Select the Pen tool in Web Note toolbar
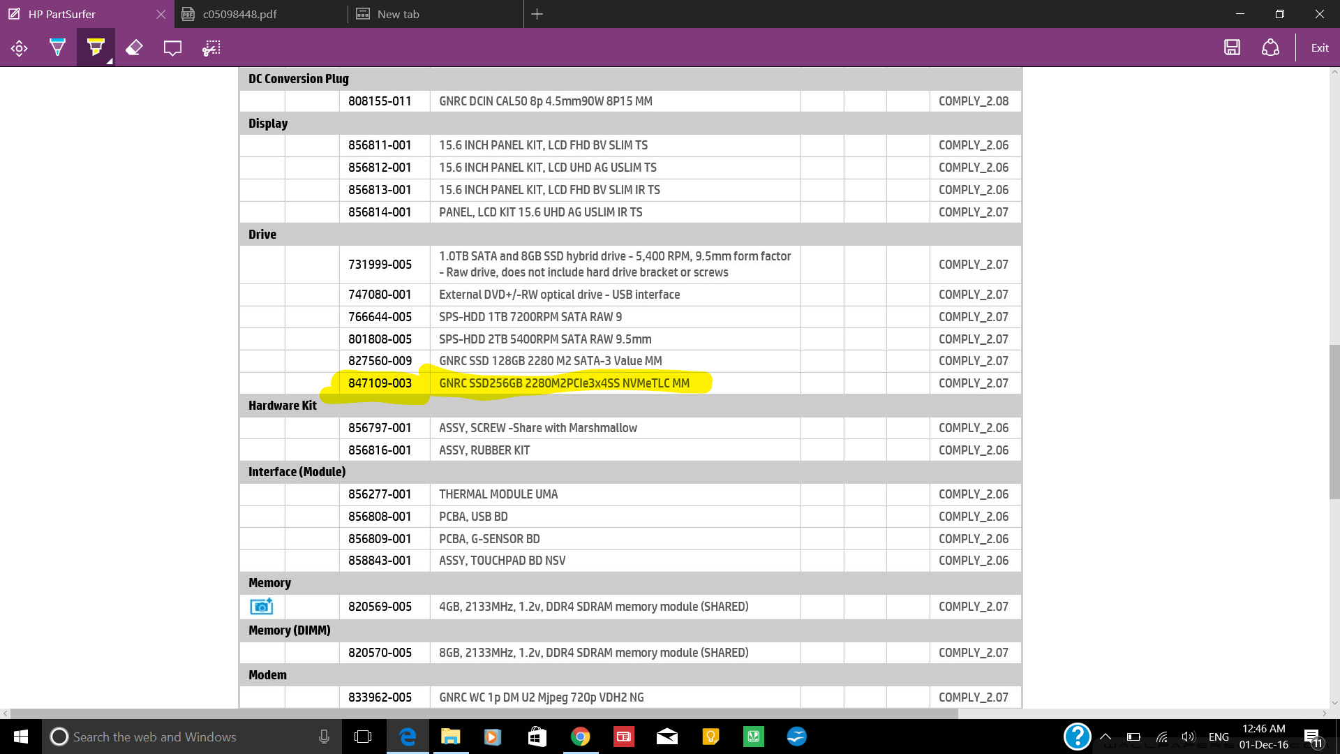The image size is (1340, 754). [58, 47]
